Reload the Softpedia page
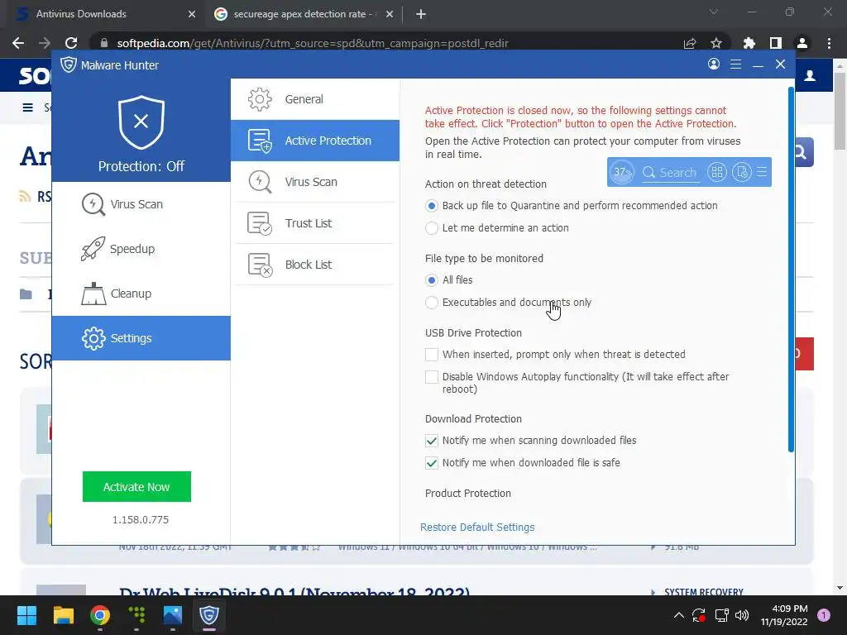Screen dimensions: 847x635 pyautogui.click(x=71, y=43)
